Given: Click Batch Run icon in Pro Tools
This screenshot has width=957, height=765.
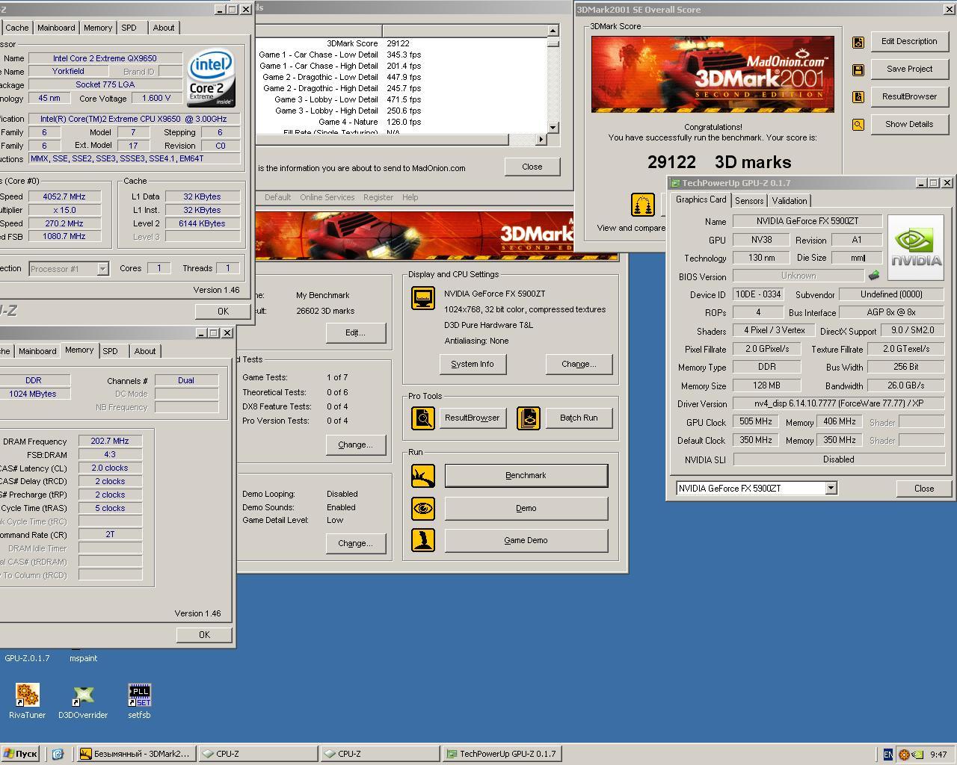Looking at the screenshot, I should (x=529, y=418).
